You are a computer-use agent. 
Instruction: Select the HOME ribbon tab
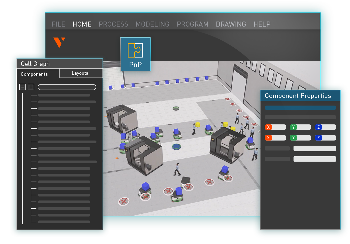pyautogui.click(x=82, y=24)
